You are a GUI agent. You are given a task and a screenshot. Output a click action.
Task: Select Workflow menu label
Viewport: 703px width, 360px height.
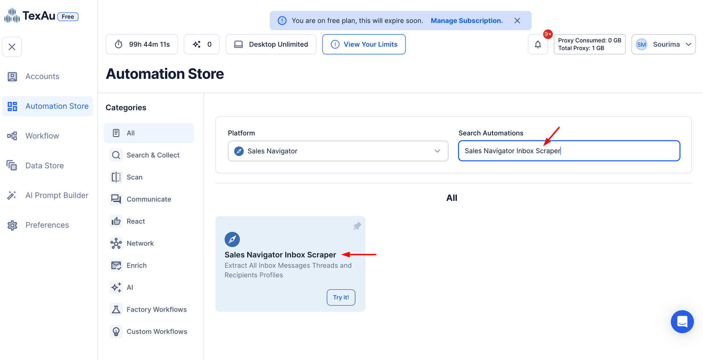pyautogui.click(x=42, y=136)
